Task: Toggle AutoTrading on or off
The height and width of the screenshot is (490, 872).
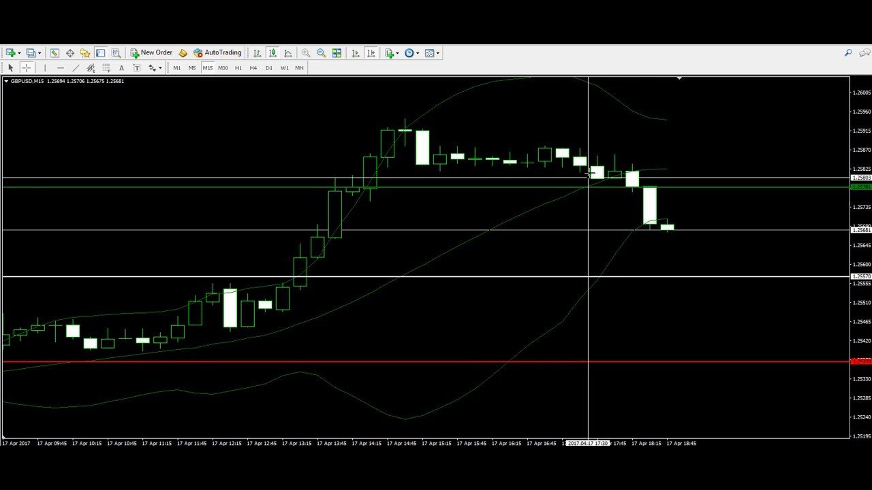Action: coord(217,52)
